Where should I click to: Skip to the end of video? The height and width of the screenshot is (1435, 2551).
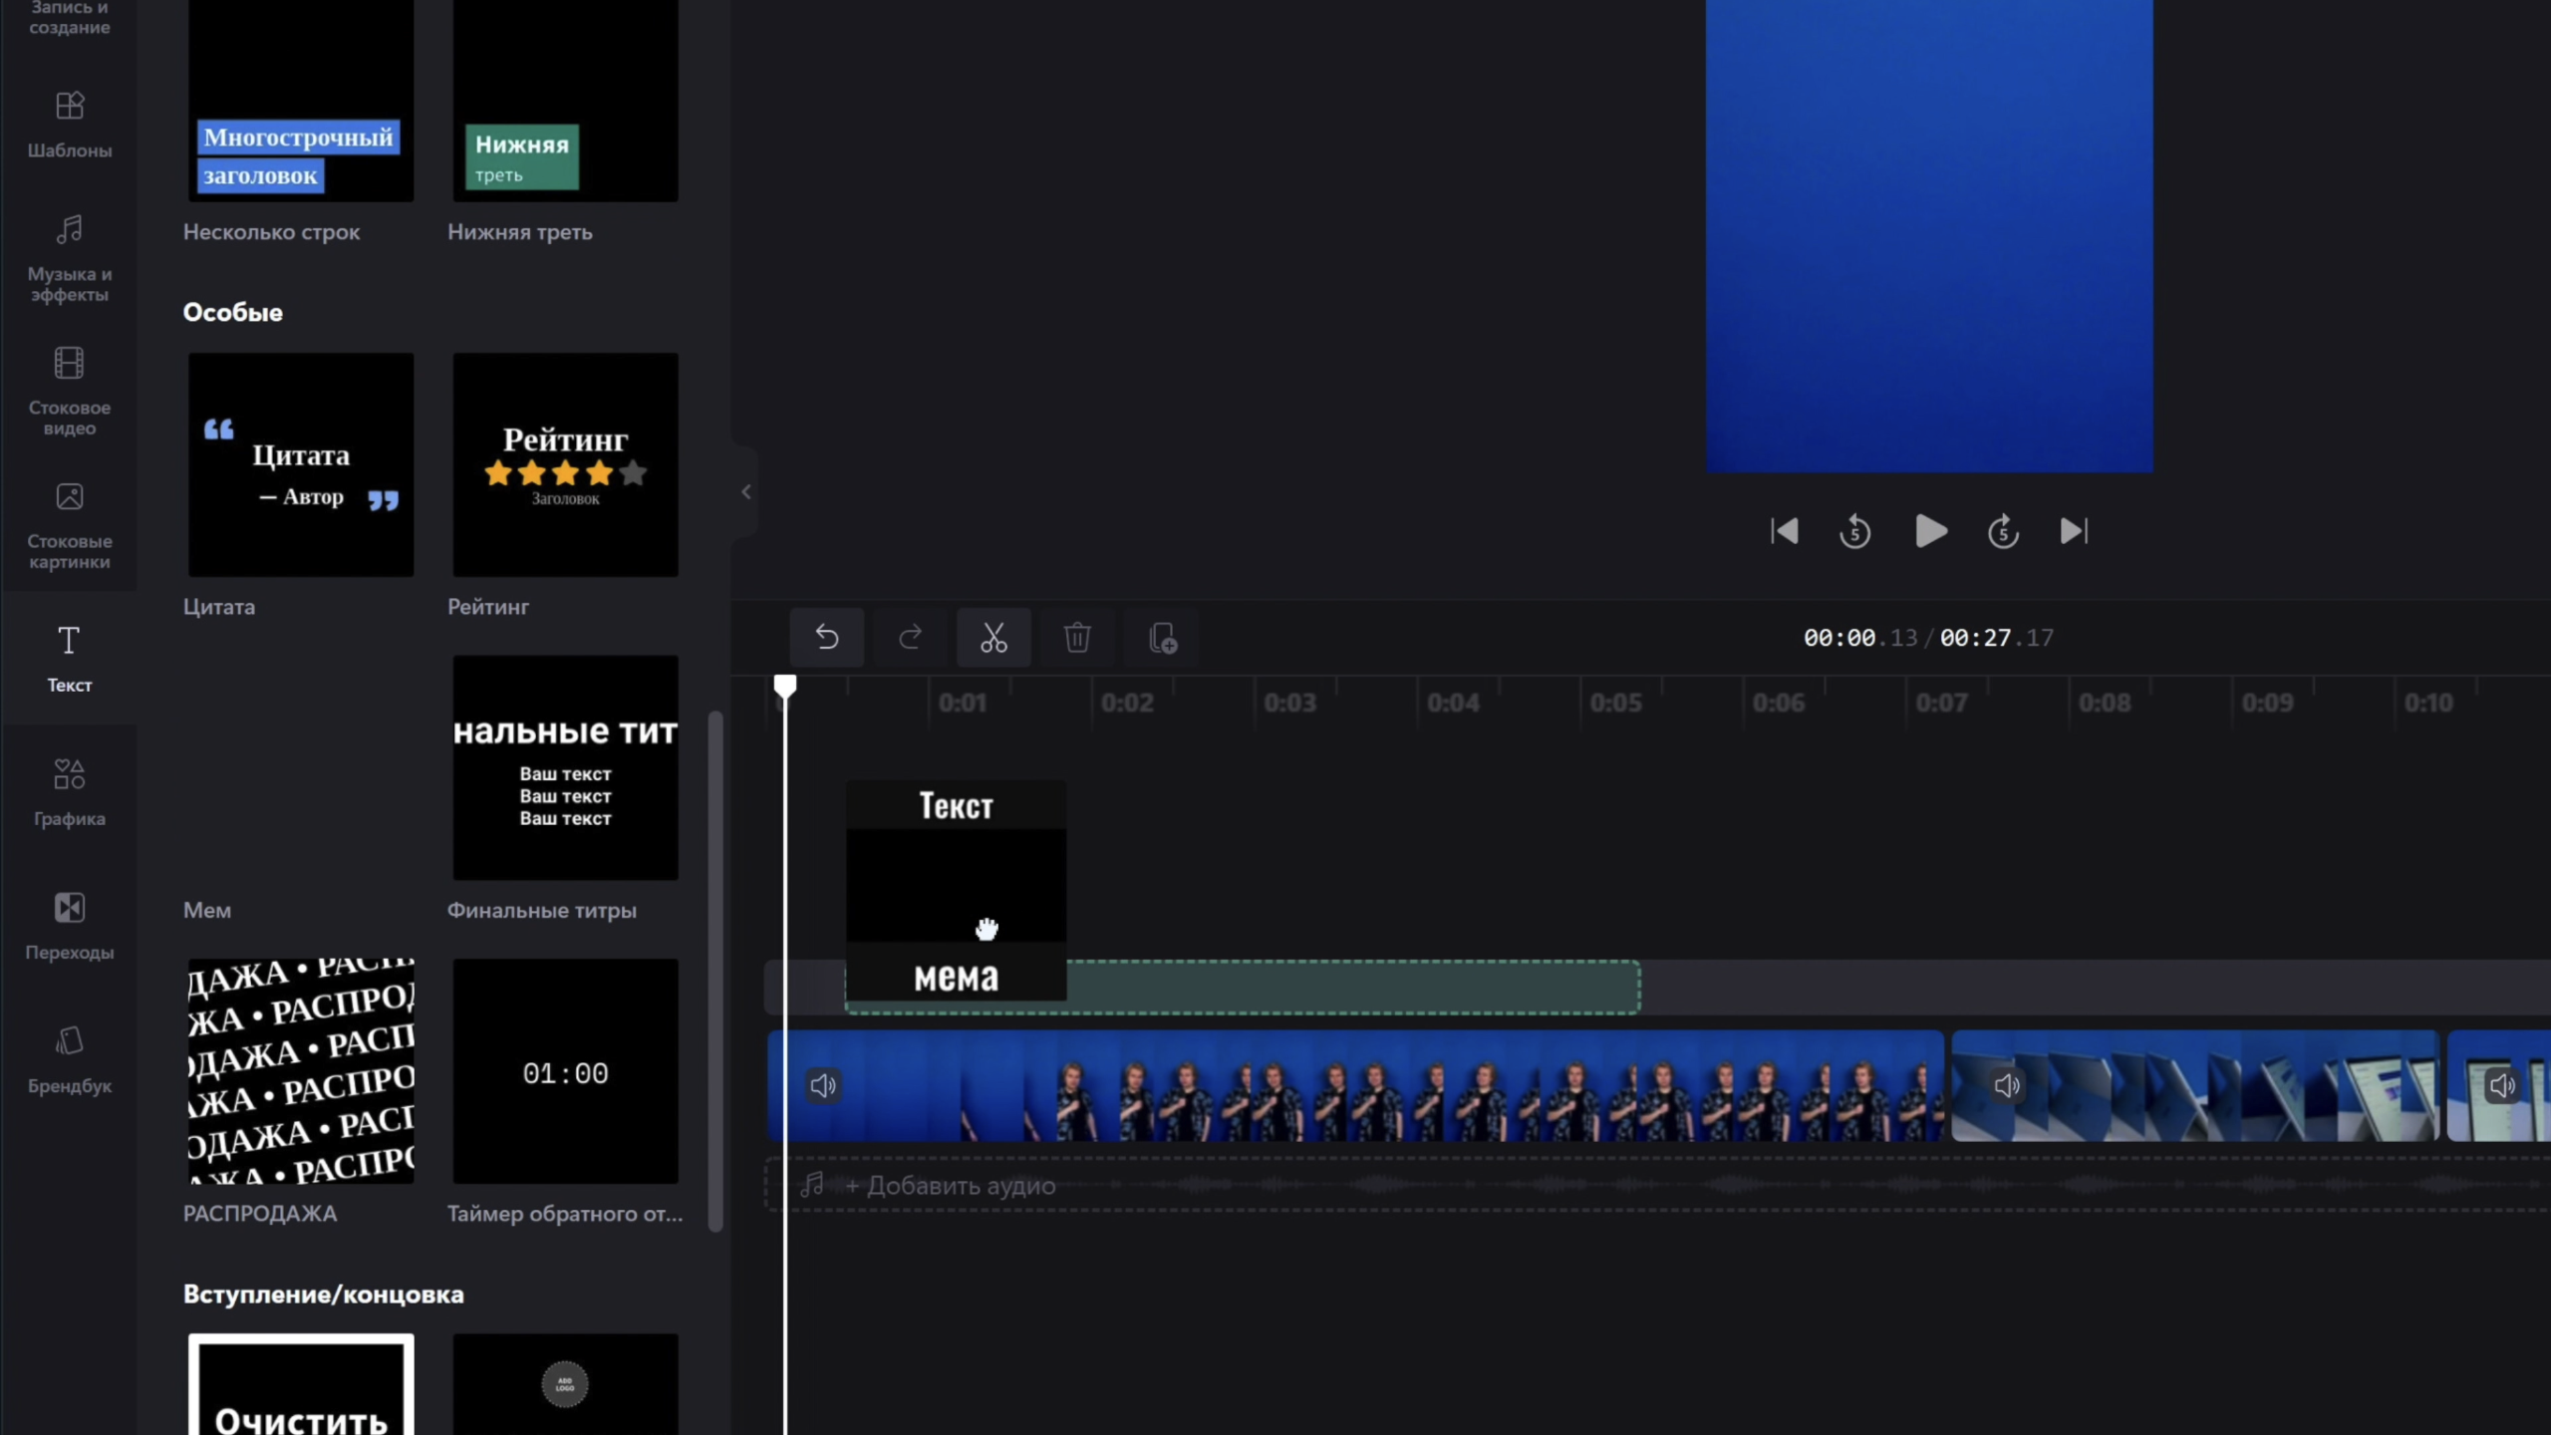2074,531
